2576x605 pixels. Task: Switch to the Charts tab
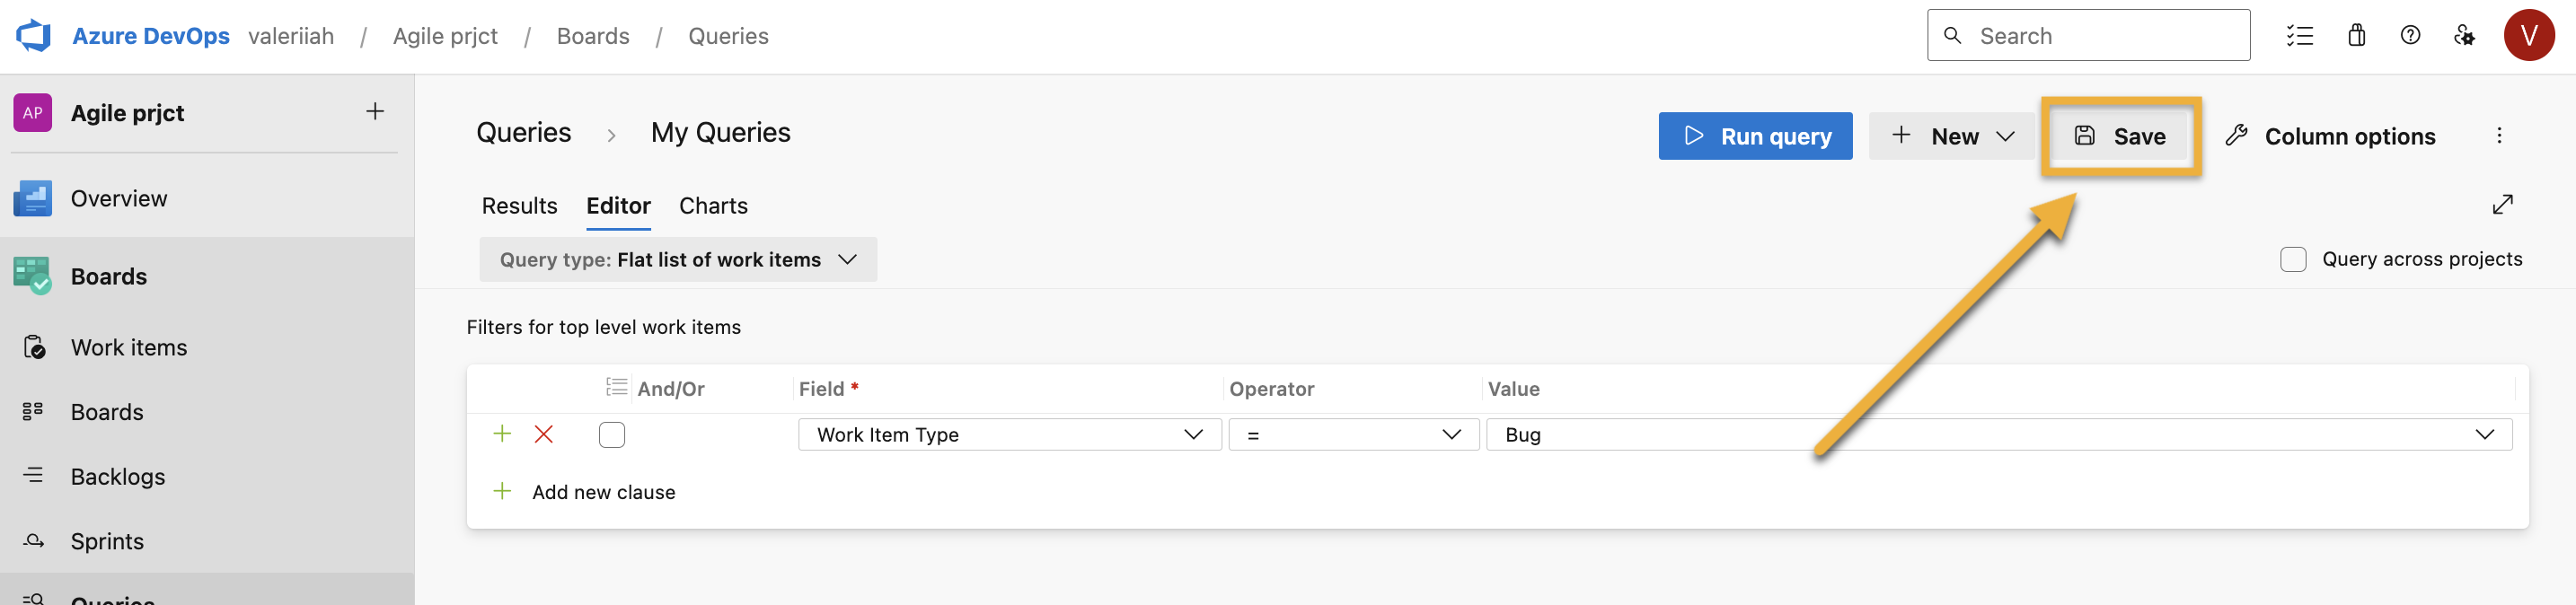(713, 206)
